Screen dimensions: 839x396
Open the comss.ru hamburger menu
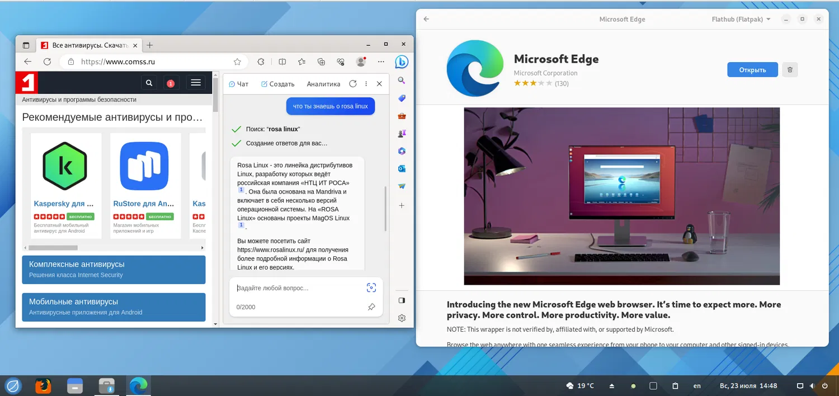(x=195, y=83)
